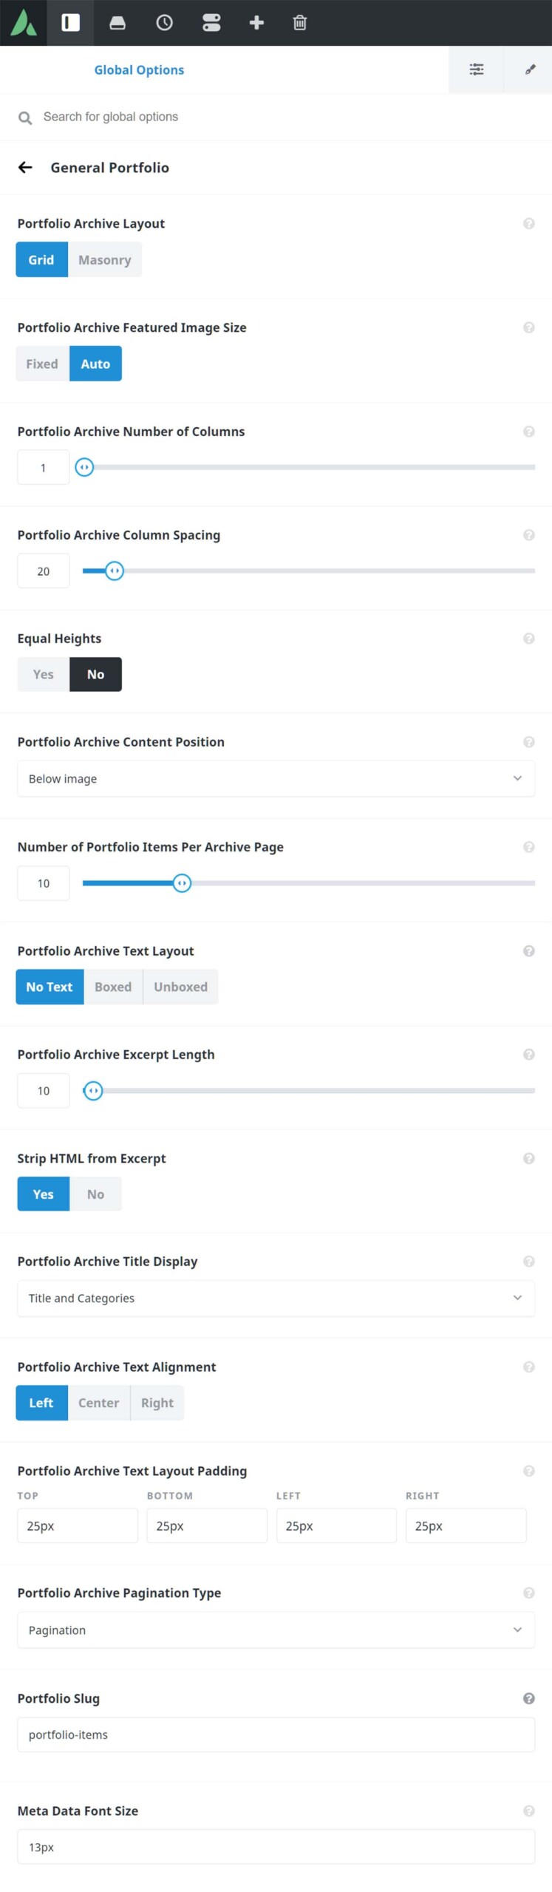Screen dimensions: 552x1892
Task: Choose Boxed text layout
Action: coord(113,987)
